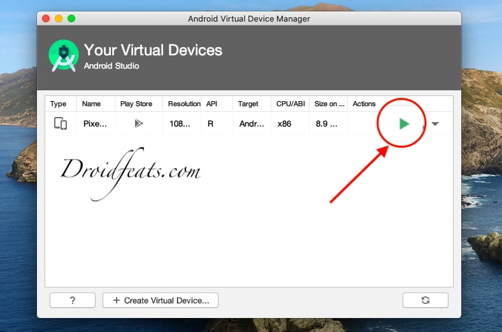Click the Android Studio logo in header
Screen dimensions: 502x332
tap(64, 56)
